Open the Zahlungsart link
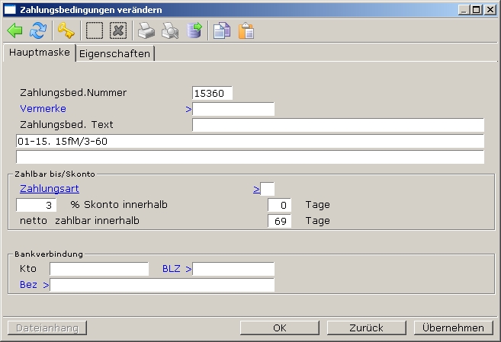This screenshot has height=342, width=501. 50,188
